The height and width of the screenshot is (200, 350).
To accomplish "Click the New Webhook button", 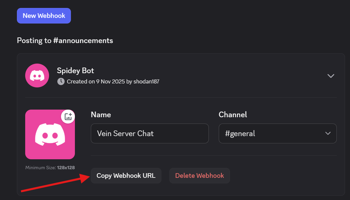I will tap(44, 16).
